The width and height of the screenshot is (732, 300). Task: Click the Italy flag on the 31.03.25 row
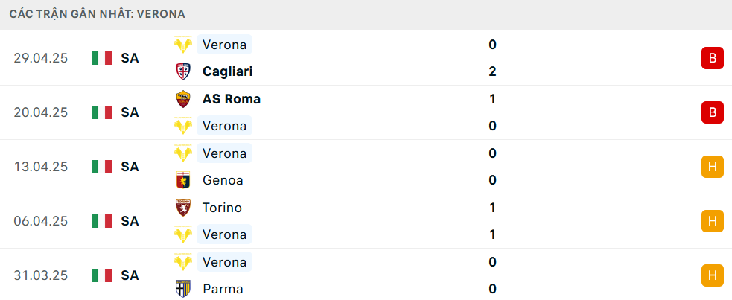[x=102, y=275]
